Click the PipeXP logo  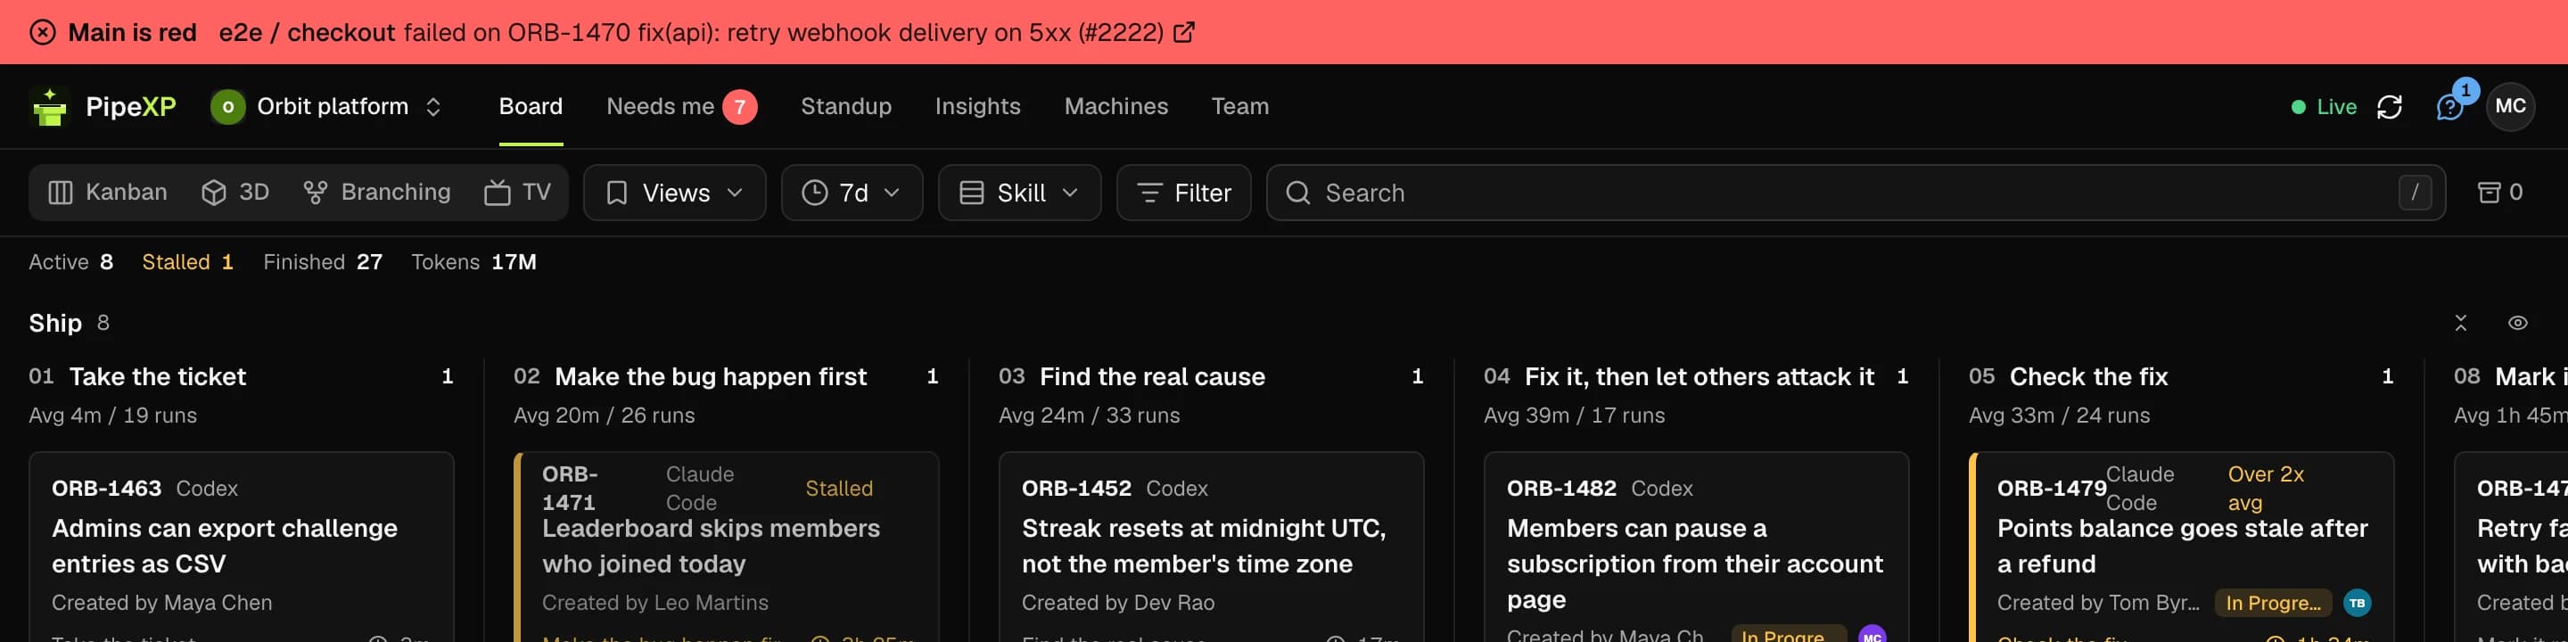(103, 107)
